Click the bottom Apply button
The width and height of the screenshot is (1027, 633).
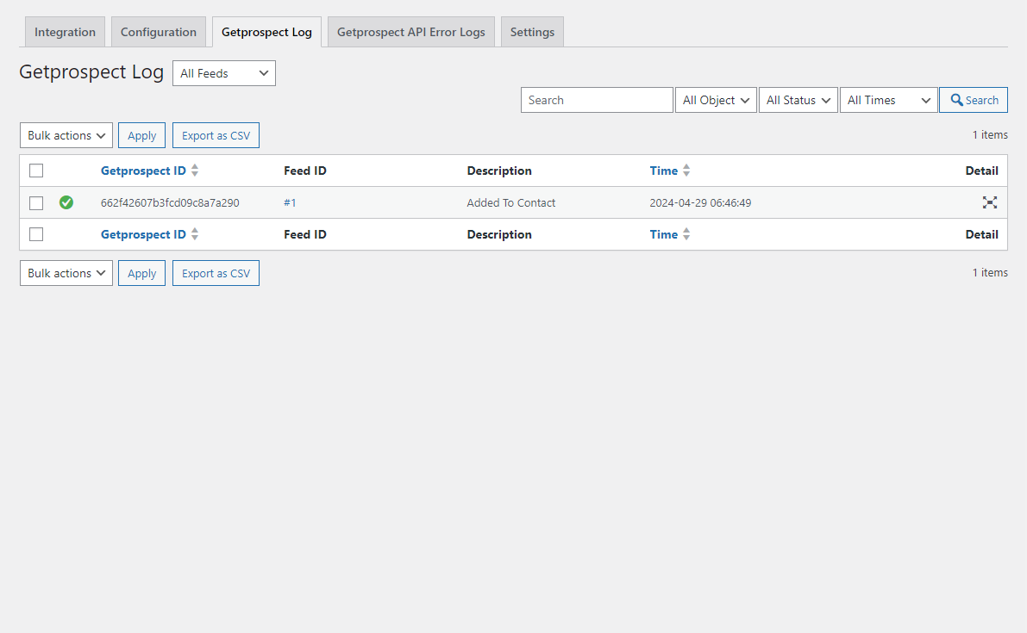[x=141, y=273]
